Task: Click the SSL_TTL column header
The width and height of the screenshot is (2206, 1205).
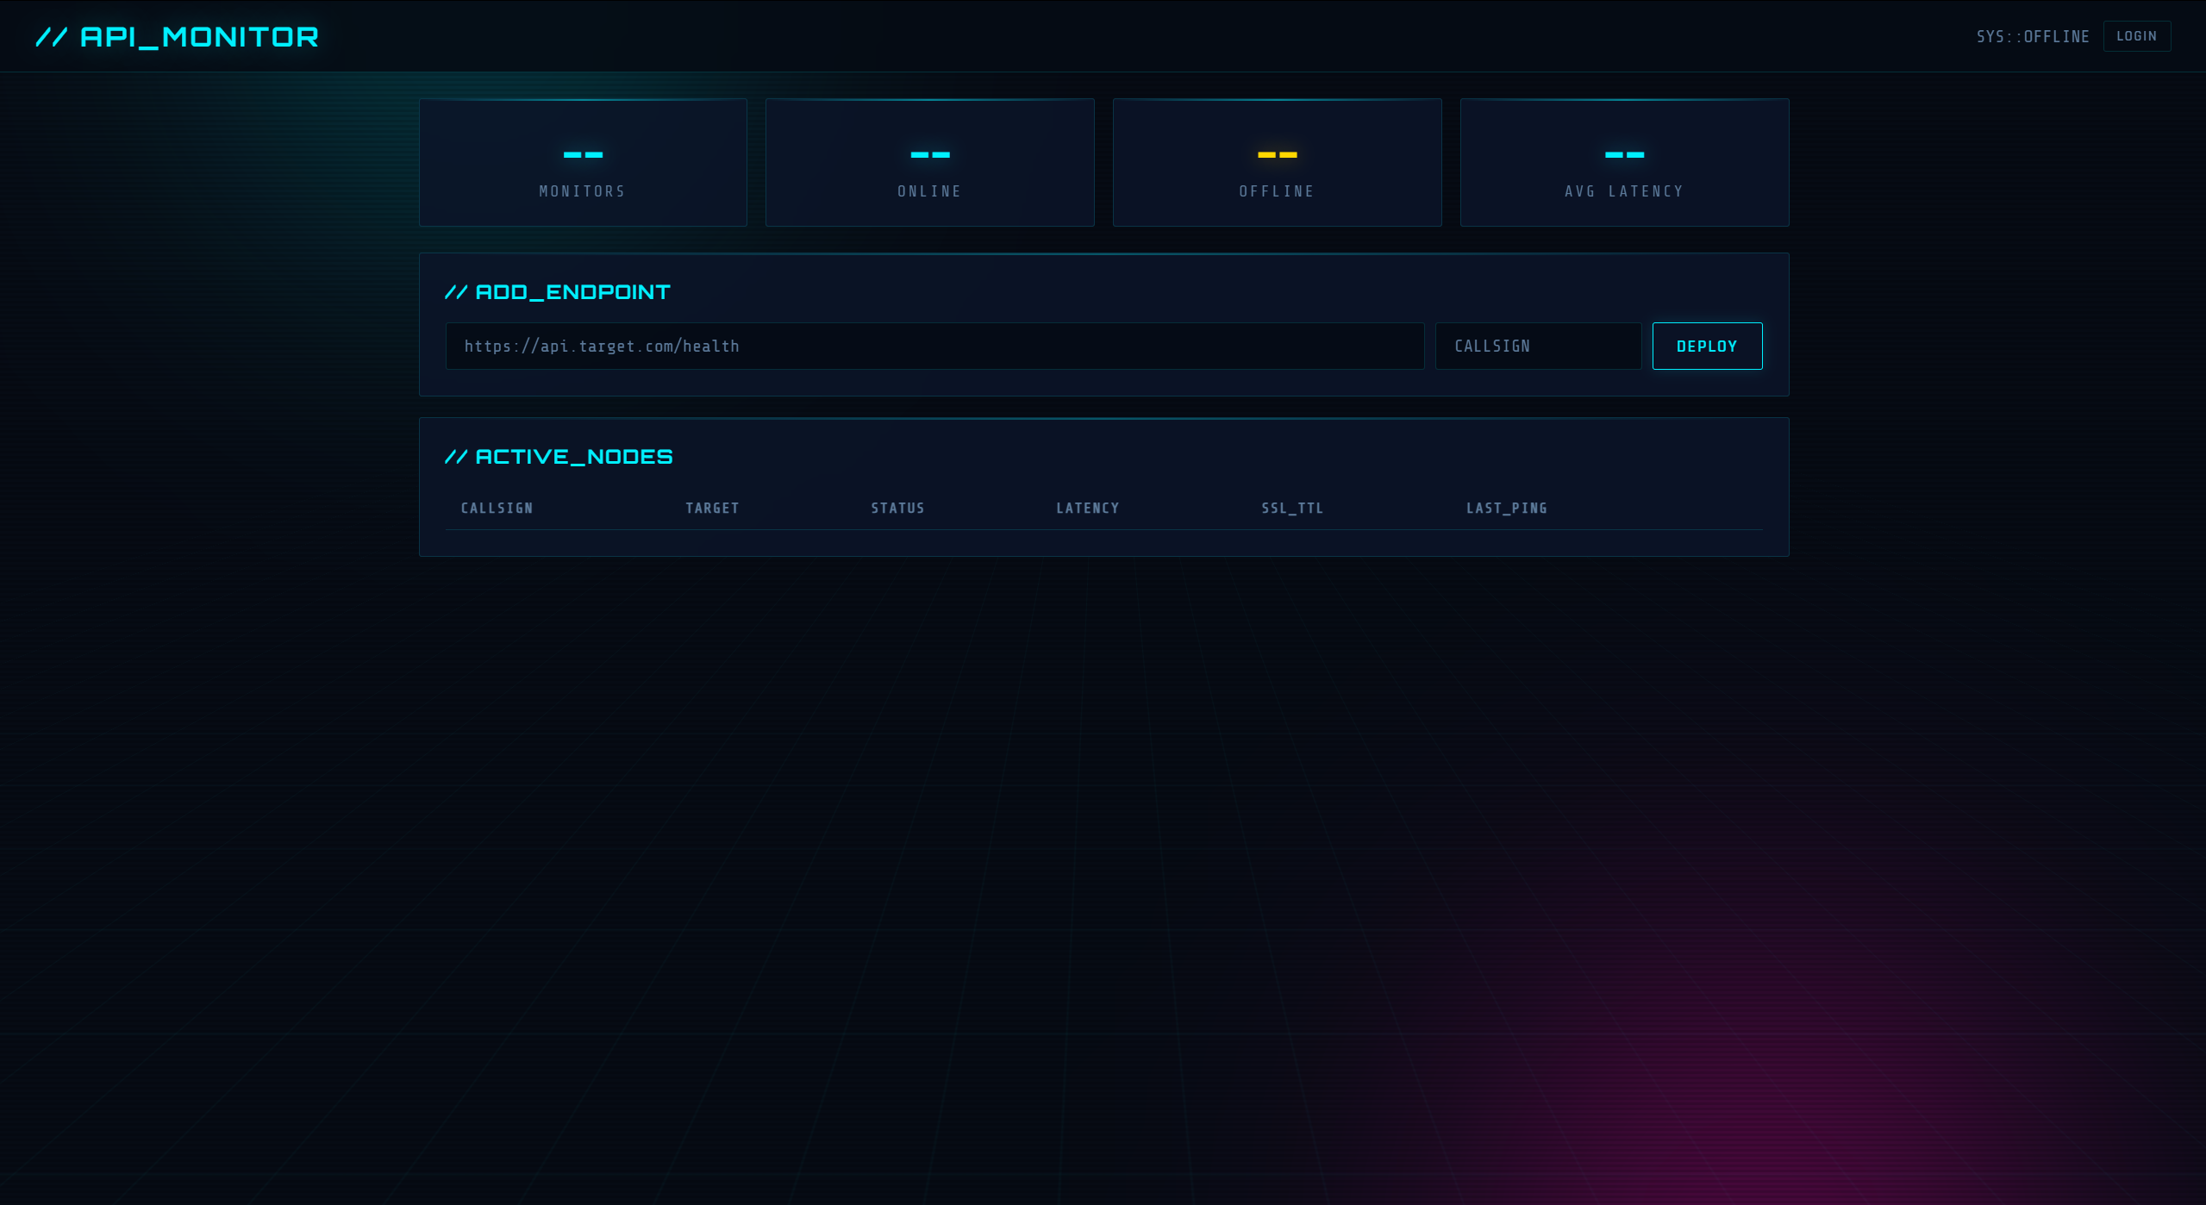Action: (x=1292, y=508)
